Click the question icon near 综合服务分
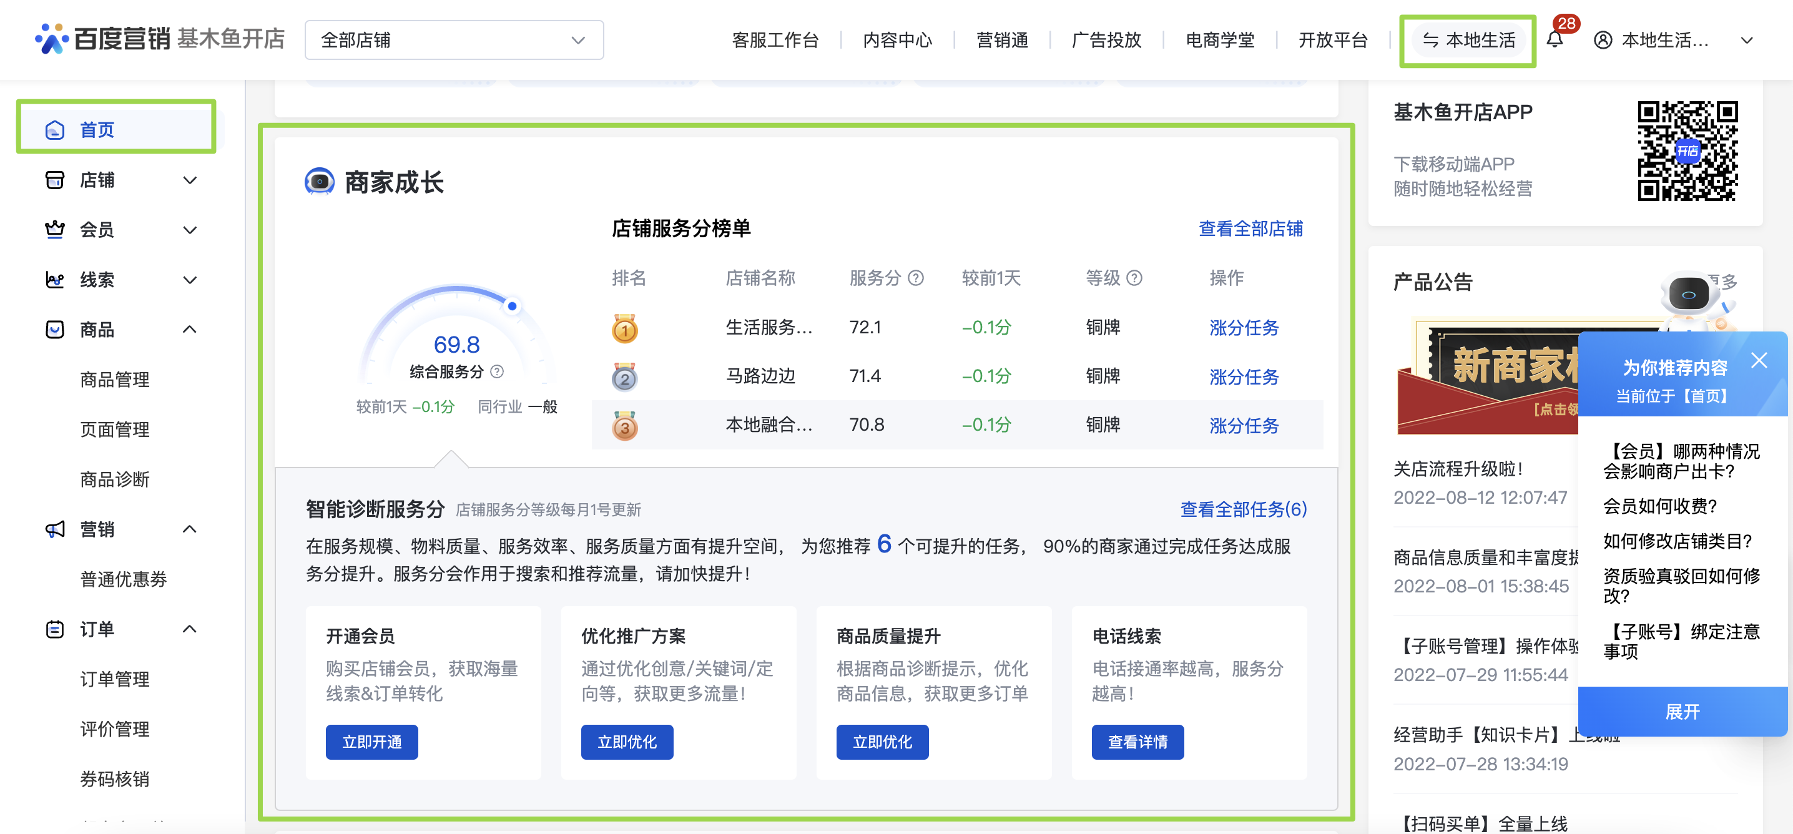The image size is (1793, 834). pos(496,372)
